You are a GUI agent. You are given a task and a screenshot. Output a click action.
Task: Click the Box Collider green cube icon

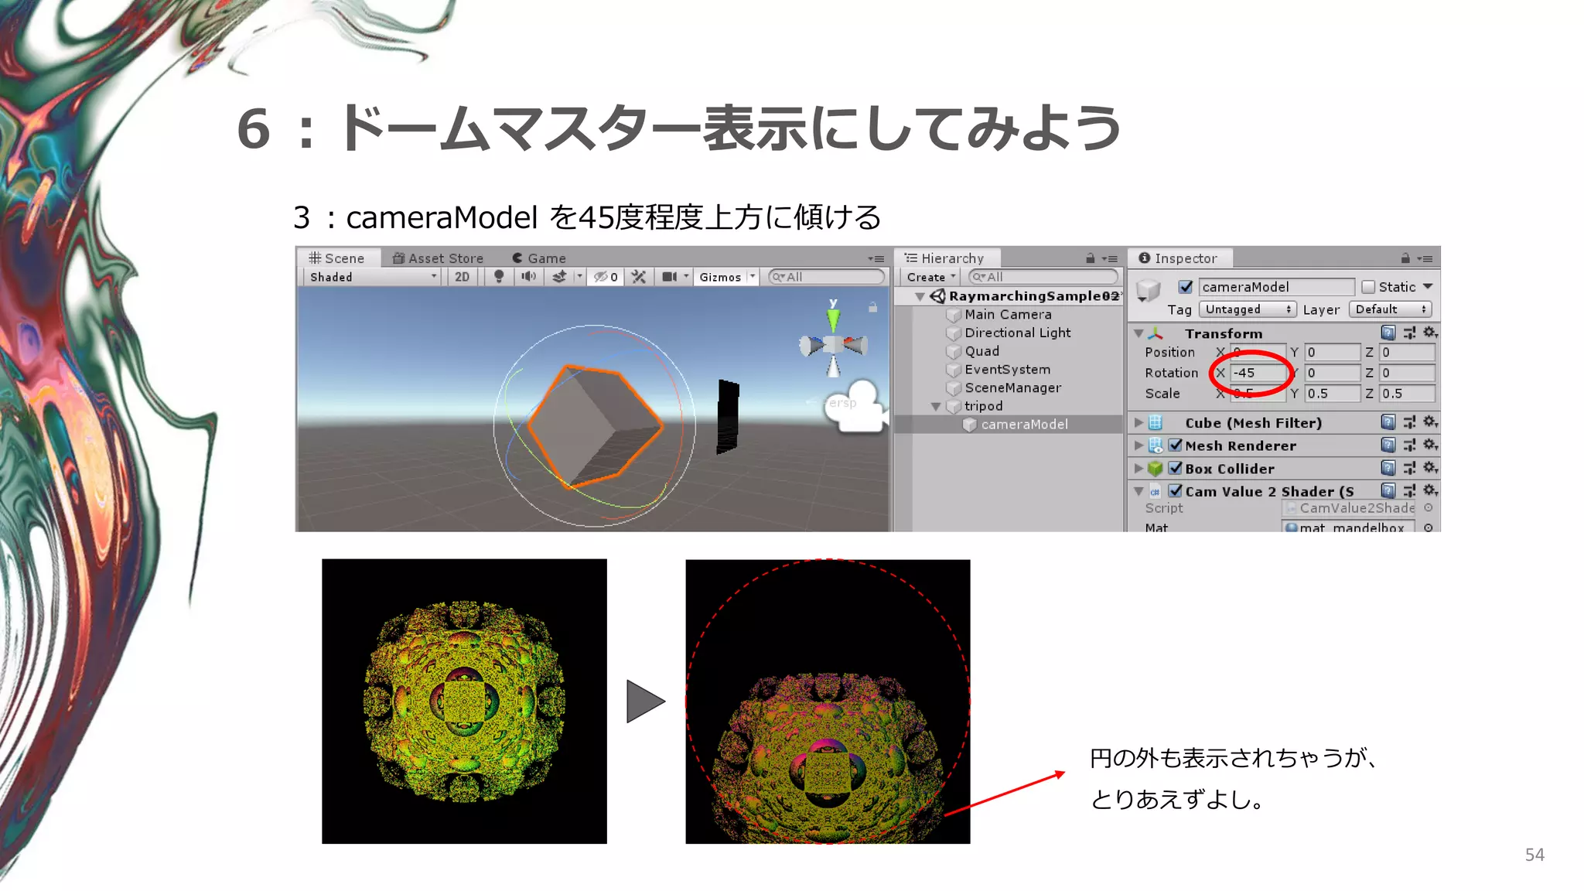coord(1156,468)
